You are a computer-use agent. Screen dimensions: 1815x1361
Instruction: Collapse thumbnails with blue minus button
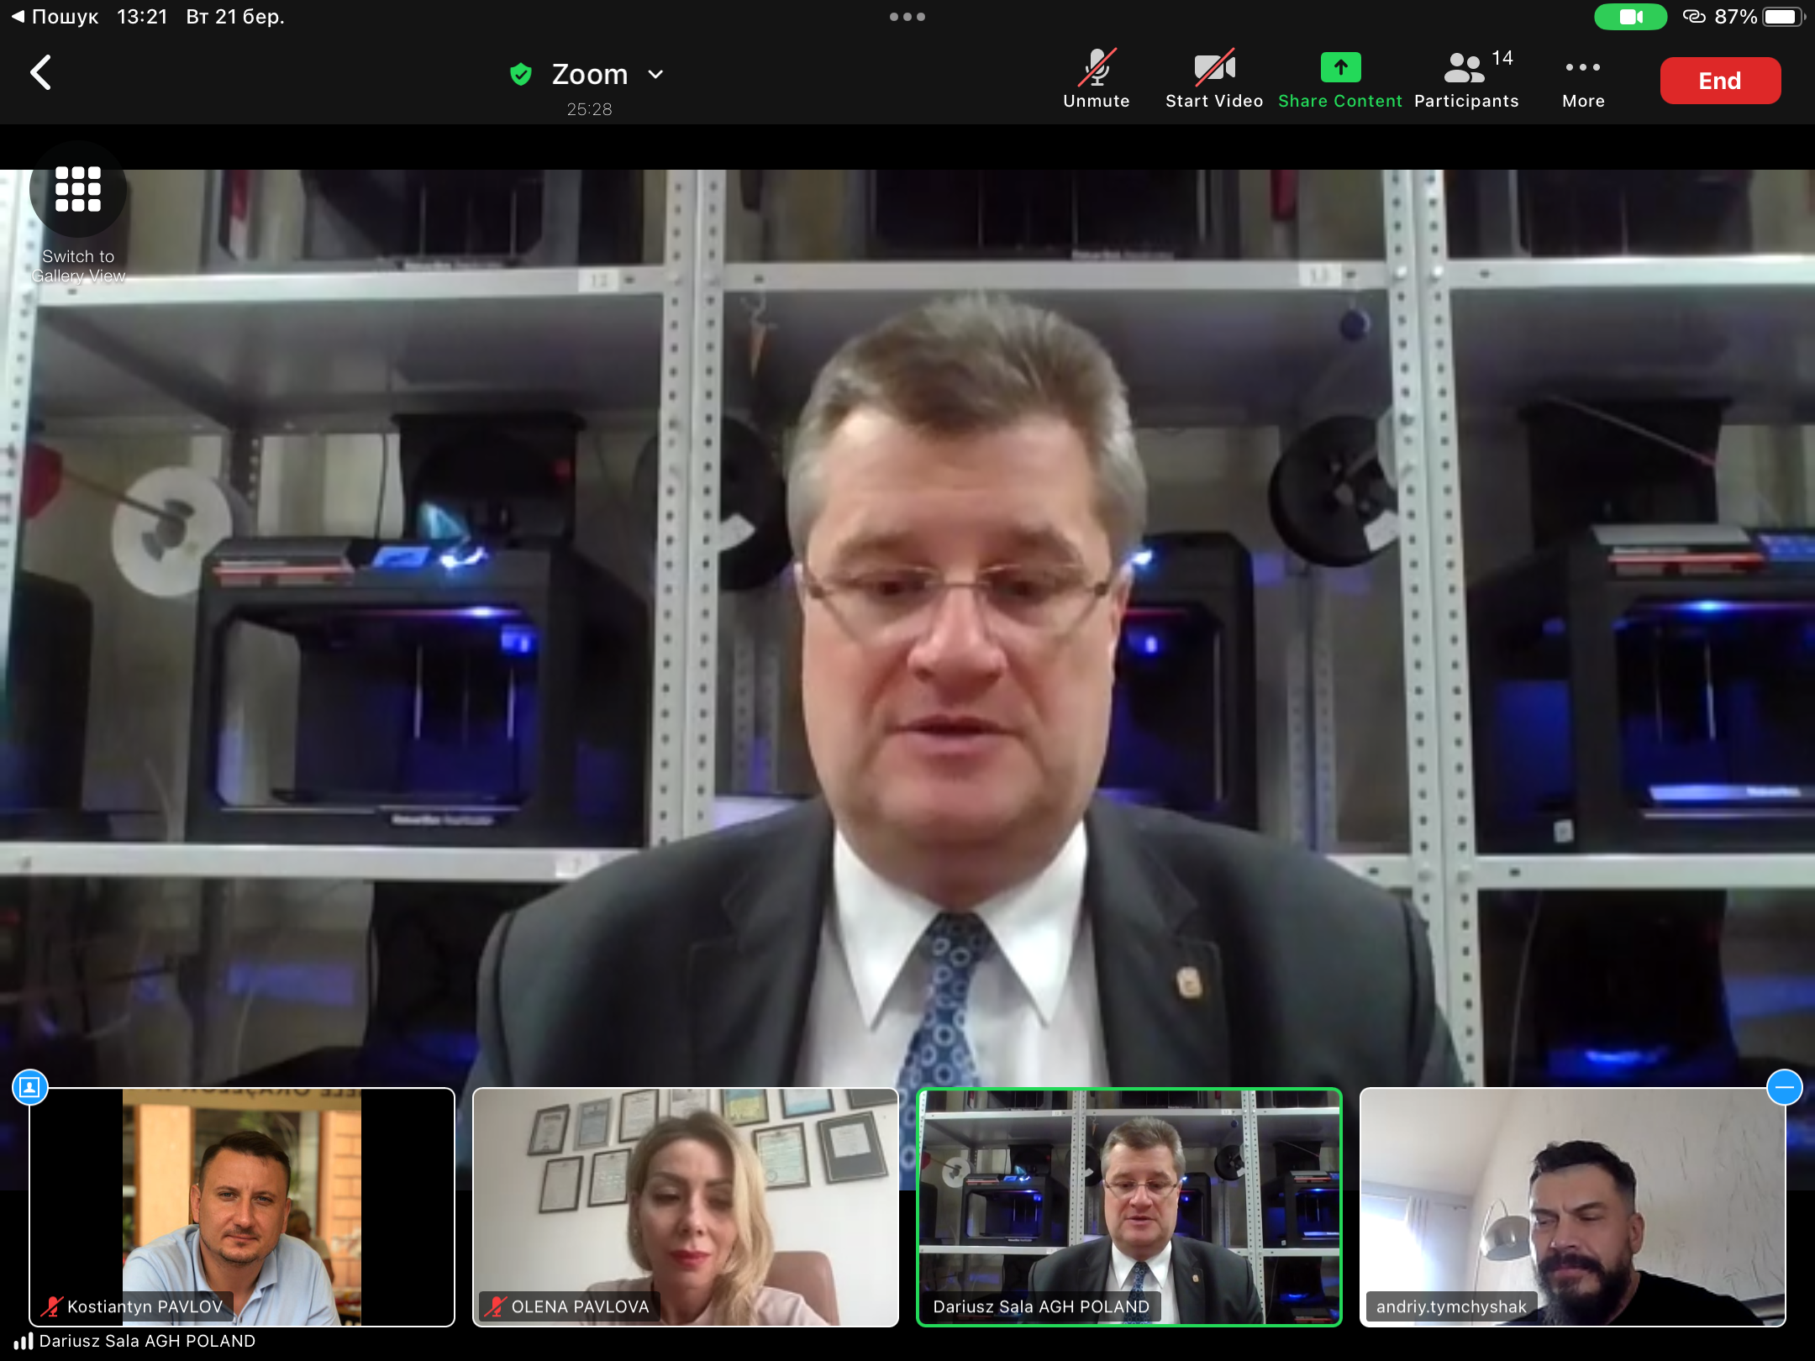[x=1784, y=1088]
